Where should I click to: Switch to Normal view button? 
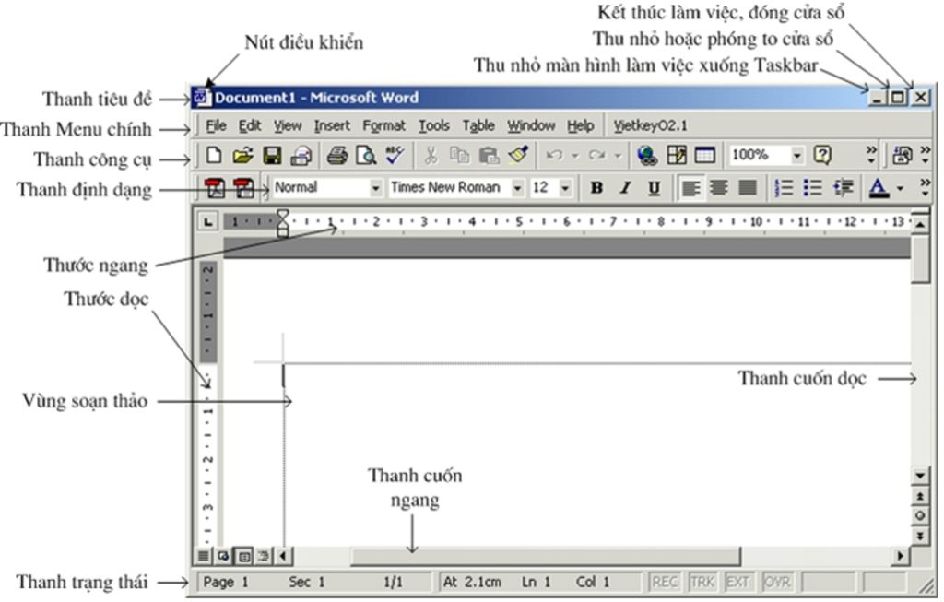coord(204,556)
